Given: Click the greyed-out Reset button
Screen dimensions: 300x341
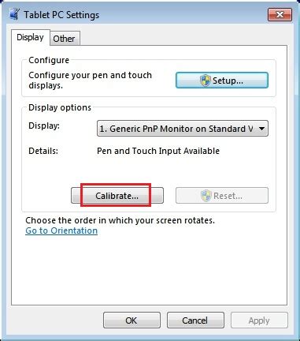Looking at the screenshot, I should [222, 196].
